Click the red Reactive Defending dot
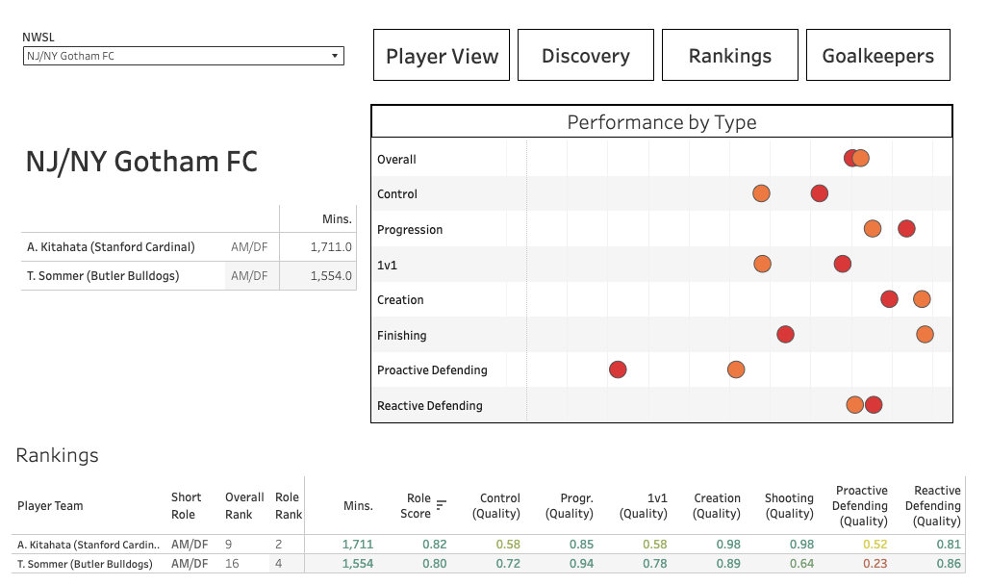Image resolution: width=989 pixels, height=585 pixels. coord(874,404)
